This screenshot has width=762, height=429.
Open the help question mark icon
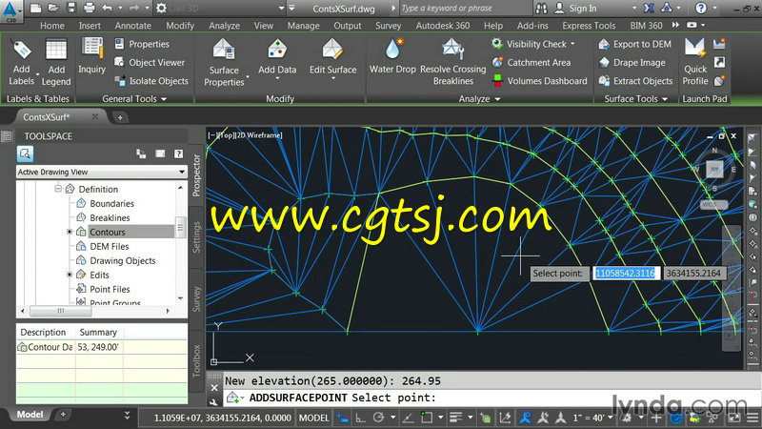pos(700,8)
